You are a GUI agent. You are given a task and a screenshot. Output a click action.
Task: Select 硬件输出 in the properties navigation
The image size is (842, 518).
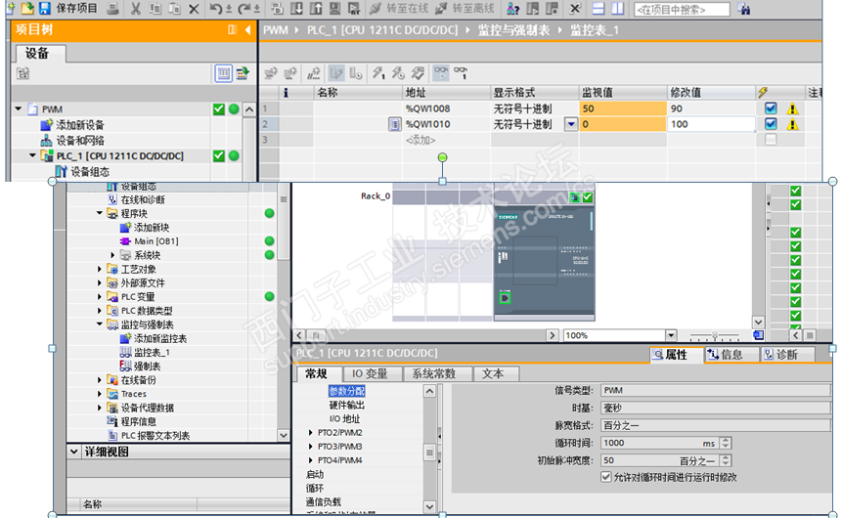click(x=347, y=405)
